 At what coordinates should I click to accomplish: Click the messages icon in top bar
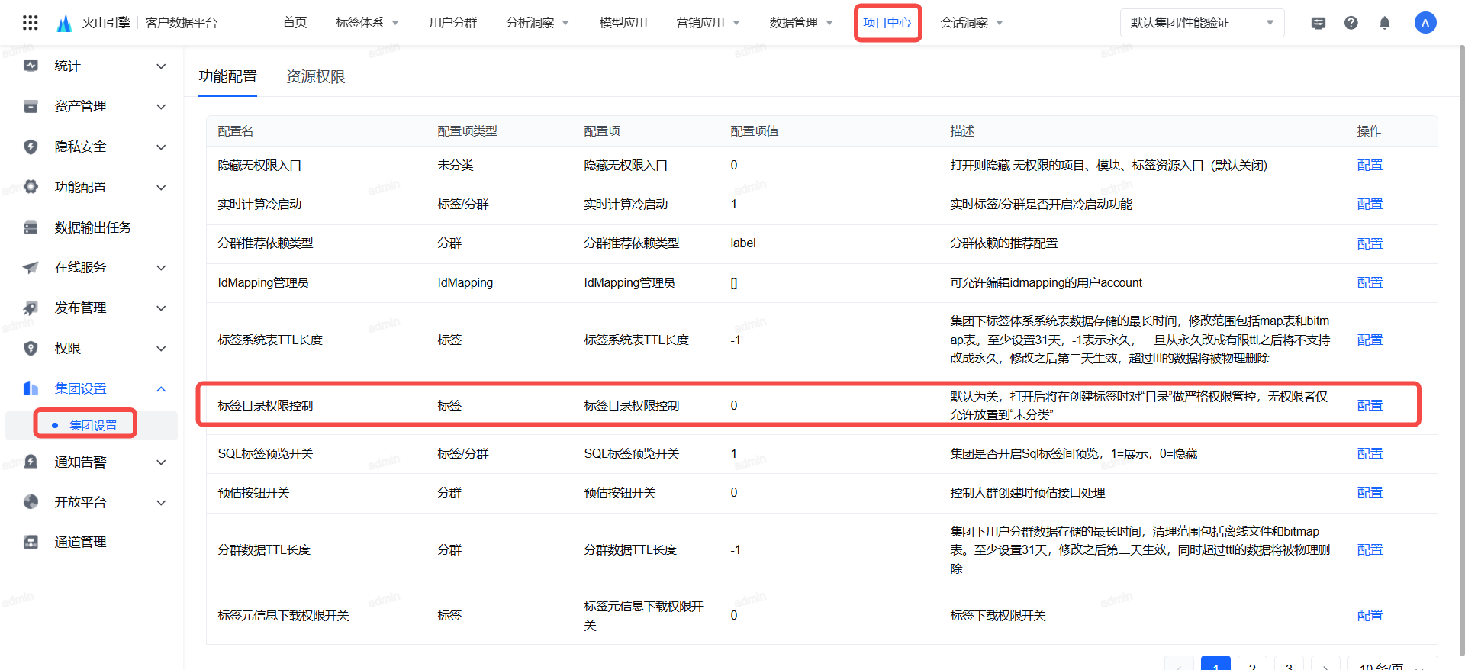(1318, 23)
